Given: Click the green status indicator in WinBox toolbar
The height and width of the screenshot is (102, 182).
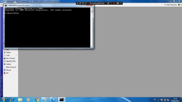Looking at the screenshot, I should [x=179, y=5].
